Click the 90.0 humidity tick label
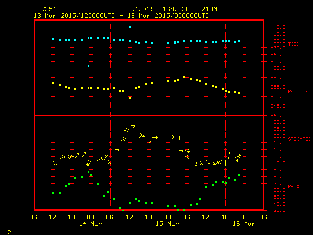This screenshot has height=235, width=313. click(x=279, y=170)
